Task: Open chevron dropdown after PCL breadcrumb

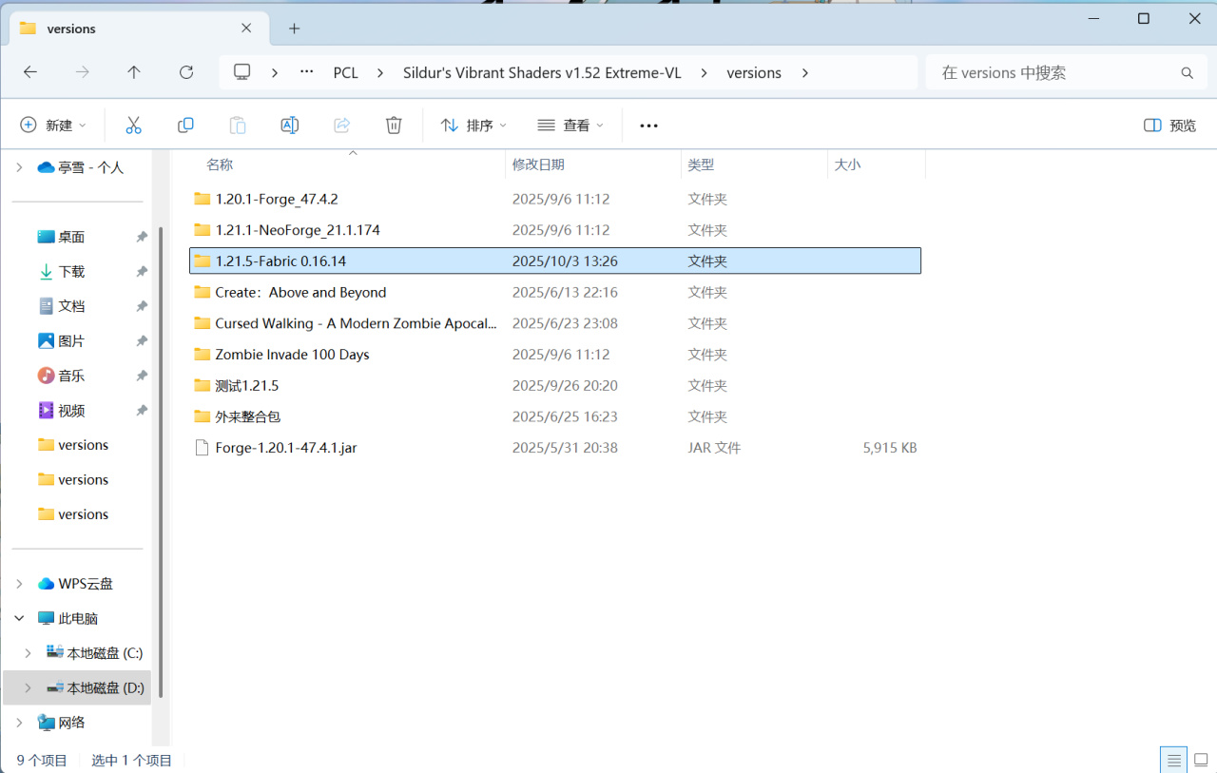Action: click(x=380, y=72)
